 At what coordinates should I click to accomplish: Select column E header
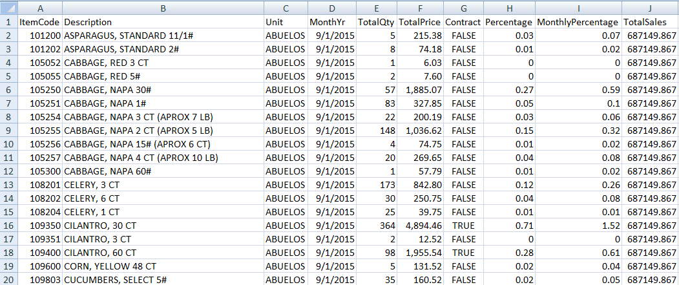pyautogui.click(x=377, y=8)
